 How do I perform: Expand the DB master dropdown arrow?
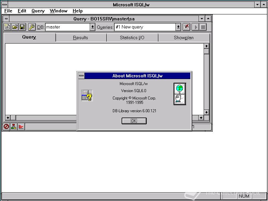click(92, 27)
